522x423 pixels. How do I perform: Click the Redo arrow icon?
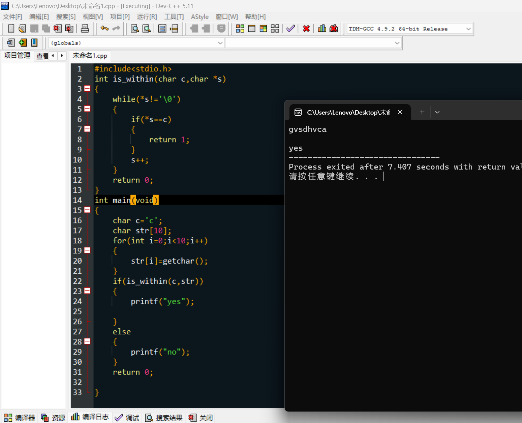[116, 29]
